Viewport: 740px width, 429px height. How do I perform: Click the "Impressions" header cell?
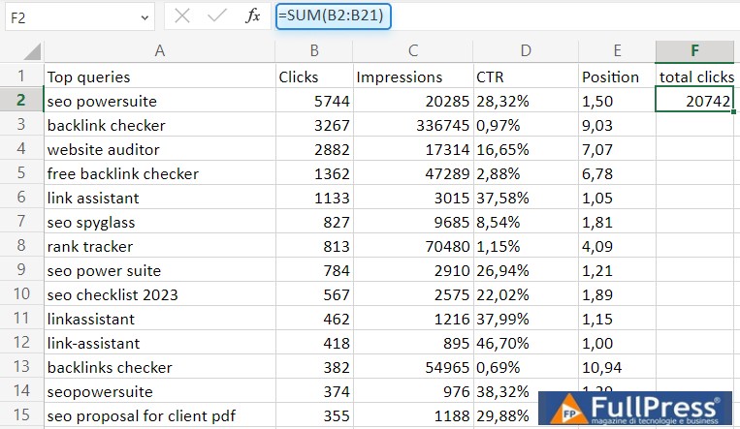coord(412,77)
